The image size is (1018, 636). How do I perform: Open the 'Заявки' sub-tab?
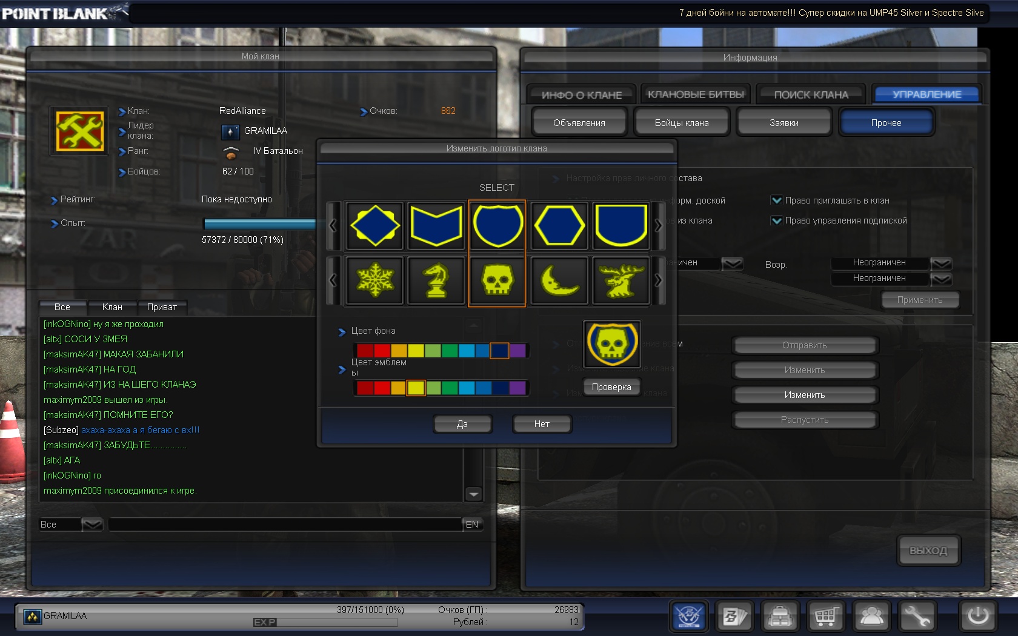784,122
